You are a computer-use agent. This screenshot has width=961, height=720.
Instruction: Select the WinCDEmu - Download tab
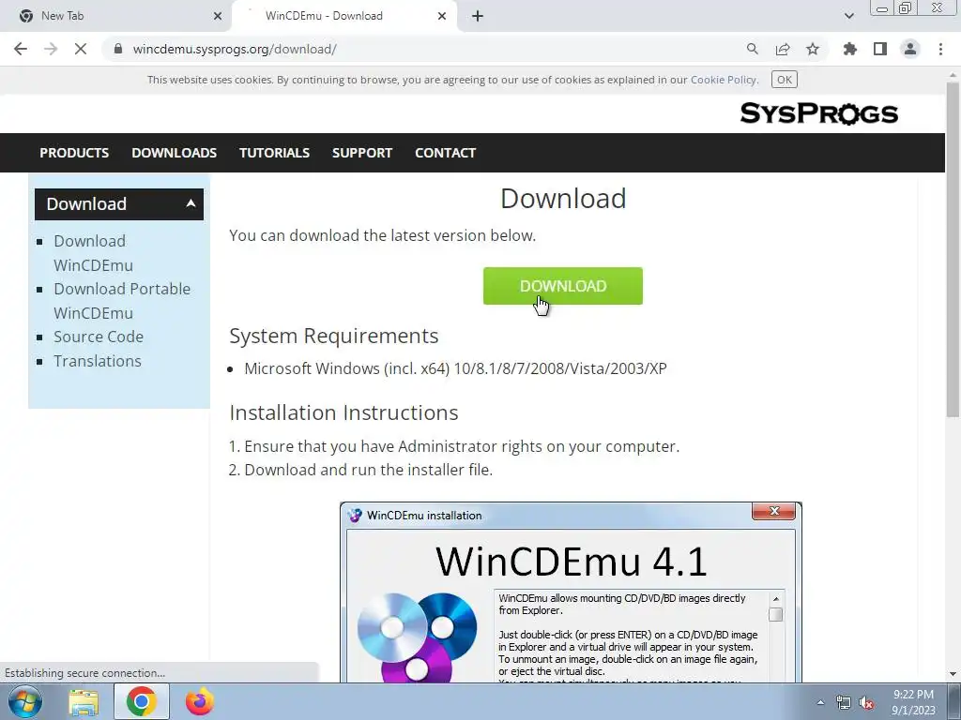point(343,16)
